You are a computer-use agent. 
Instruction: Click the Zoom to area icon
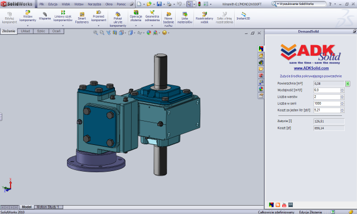102,33
